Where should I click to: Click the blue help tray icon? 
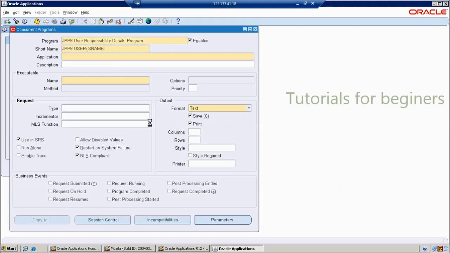[x=425, y=248]
